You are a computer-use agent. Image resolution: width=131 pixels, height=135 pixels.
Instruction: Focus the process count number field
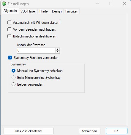click(x=36, y=51)
